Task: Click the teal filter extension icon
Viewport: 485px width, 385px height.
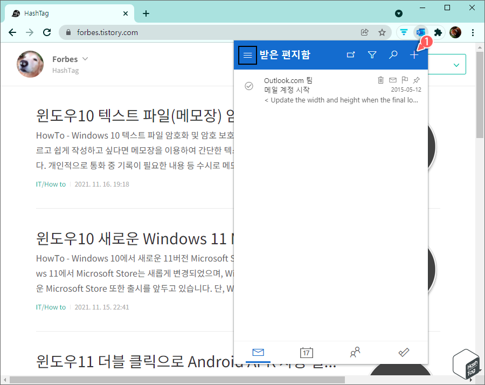Action: [404, 32]
